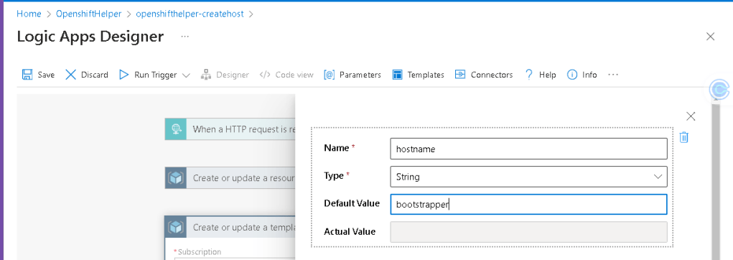Select the Create or update a resource step
The width and height of the screenshot is (733, 260).
click(230, 177)
